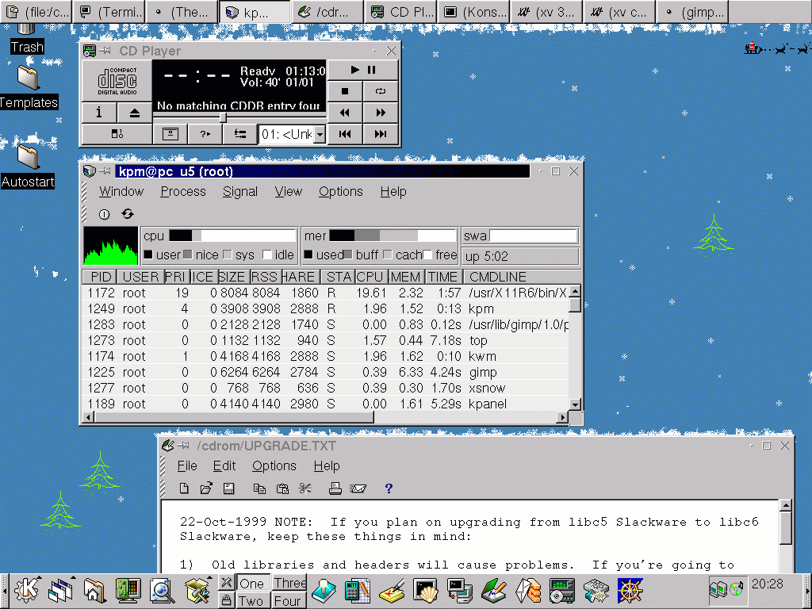Click the Cut (scissors) icon in the editor toolbar
812x609 pixels.
click(305, 488)
